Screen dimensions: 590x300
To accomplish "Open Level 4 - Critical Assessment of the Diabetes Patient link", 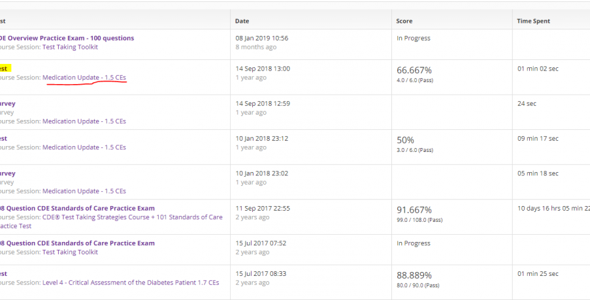I will coord(131,283).
